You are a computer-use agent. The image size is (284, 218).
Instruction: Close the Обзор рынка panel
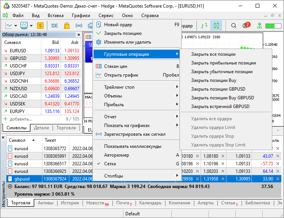[79, 35]
